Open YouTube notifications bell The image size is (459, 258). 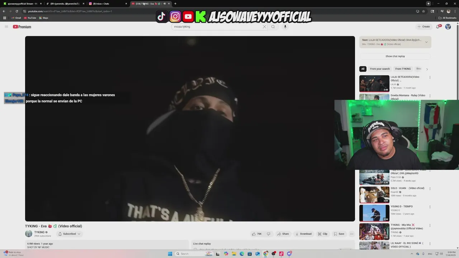(438, 27)
